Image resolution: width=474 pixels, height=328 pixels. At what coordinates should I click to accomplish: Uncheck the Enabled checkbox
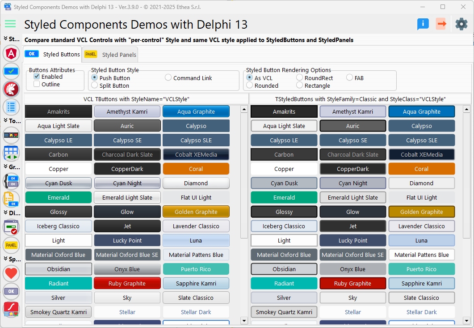(x=37, y=77)
